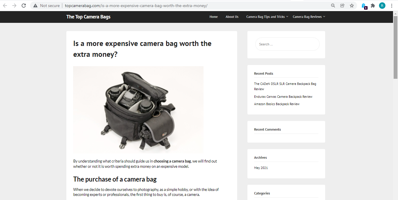Image resolution: width=398 pixels, height=200 pixels.
Task: Open the May 2021 archive
Action: tap(261, 168)
